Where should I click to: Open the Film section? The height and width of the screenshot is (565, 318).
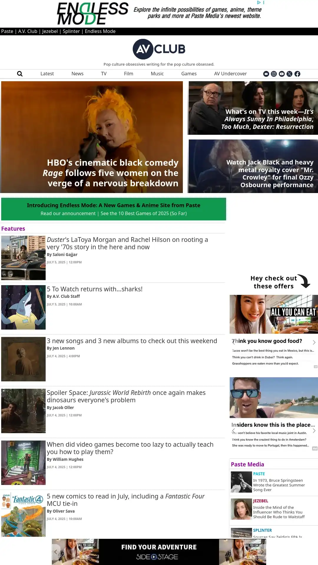point(129,74)
